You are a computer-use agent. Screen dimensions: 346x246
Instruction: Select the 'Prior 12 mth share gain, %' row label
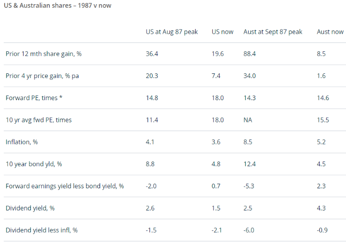43,54
